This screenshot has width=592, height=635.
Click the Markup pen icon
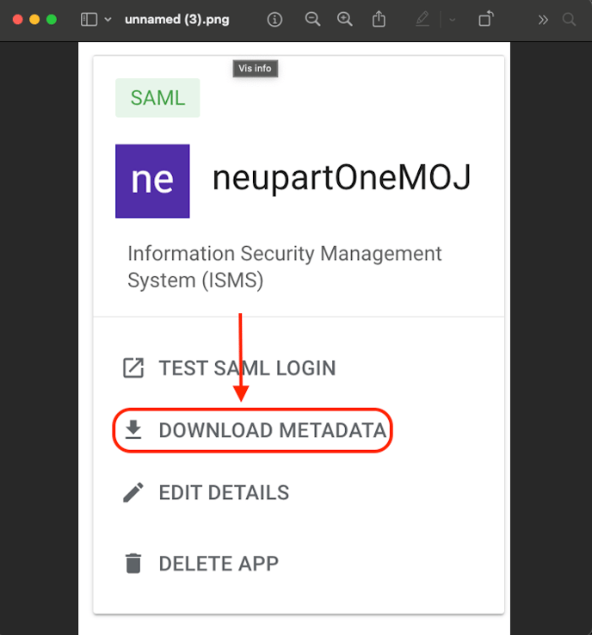coord(422,20)
